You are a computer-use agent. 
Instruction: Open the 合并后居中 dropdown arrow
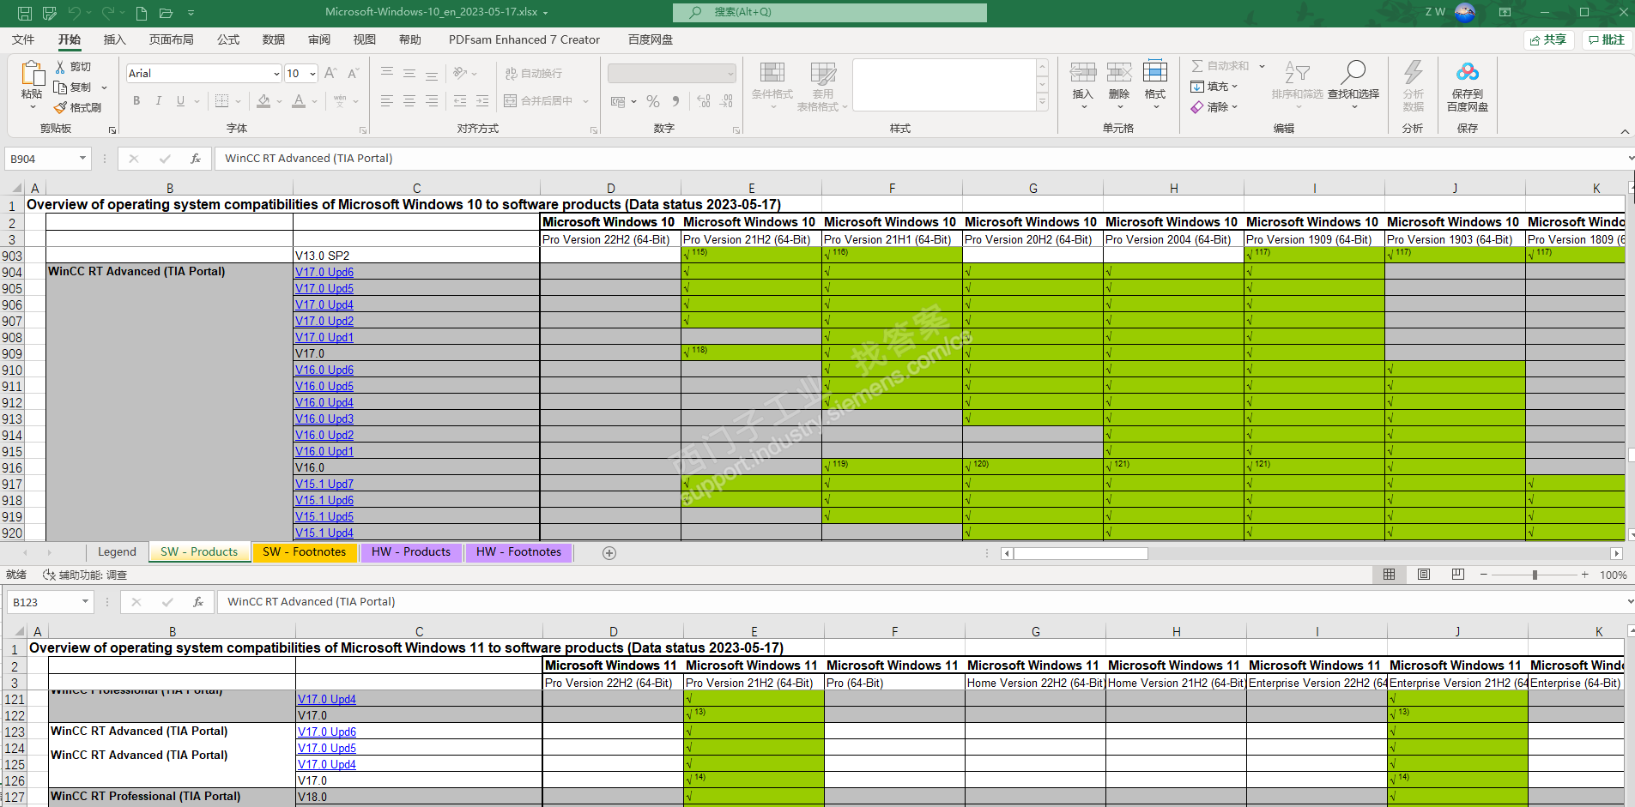tap(585, 101)
